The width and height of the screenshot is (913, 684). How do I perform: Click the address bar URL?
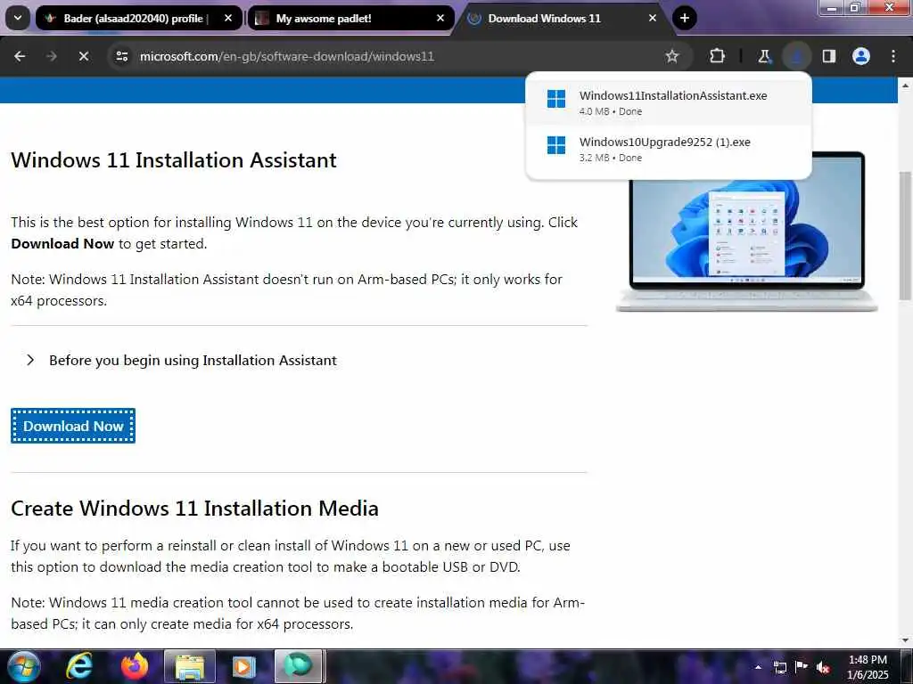click(x=287, y=56)
